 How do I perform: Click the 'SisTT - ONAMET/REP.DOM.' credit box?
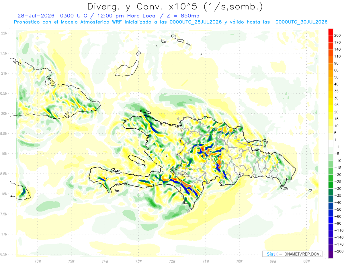click(x=292, y=254)
